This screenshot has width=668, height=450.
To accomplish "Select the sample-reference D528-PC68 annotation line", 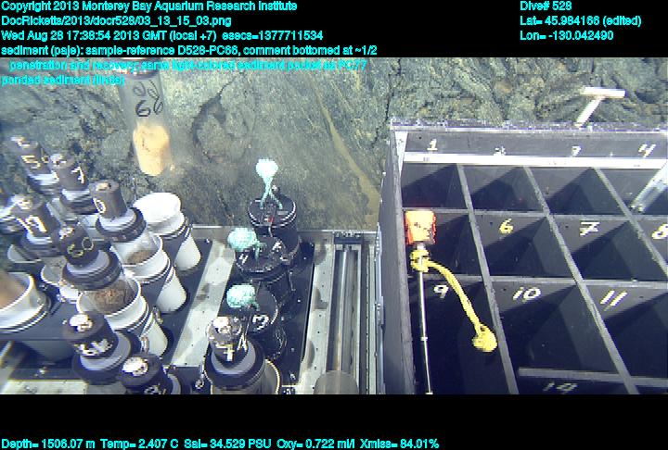I will tap(189, 50).
